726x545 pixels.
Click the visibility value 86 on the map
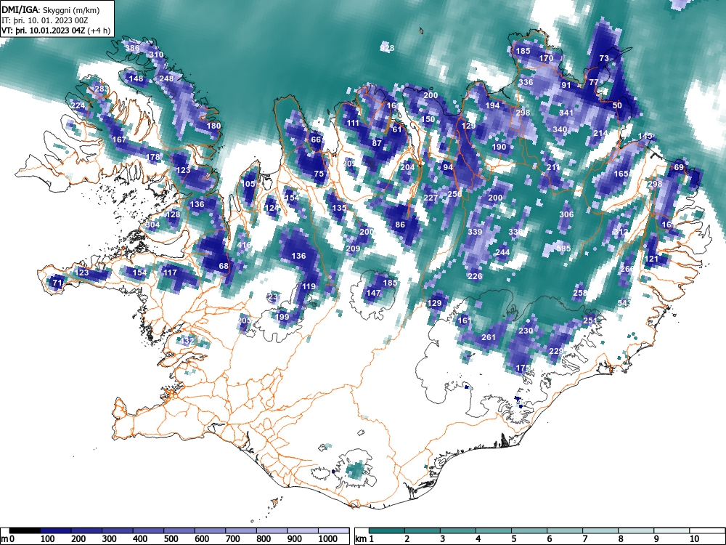[x=400, y=225]
